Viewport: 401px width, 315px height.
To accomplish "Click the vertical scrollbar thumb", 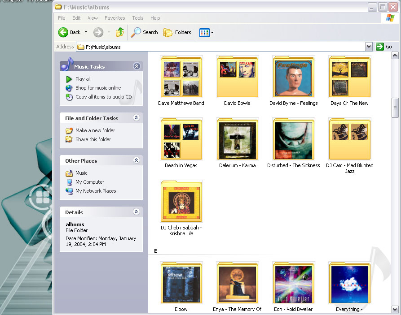I will point(395,108).
